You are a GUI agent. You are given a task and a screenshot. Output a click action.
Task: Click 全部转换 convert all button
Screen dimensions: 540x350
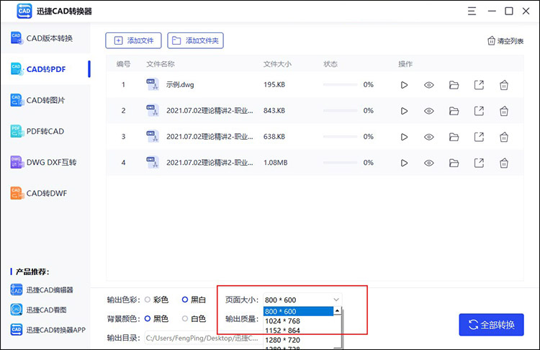pyautogui.click(x=491, y=325)
